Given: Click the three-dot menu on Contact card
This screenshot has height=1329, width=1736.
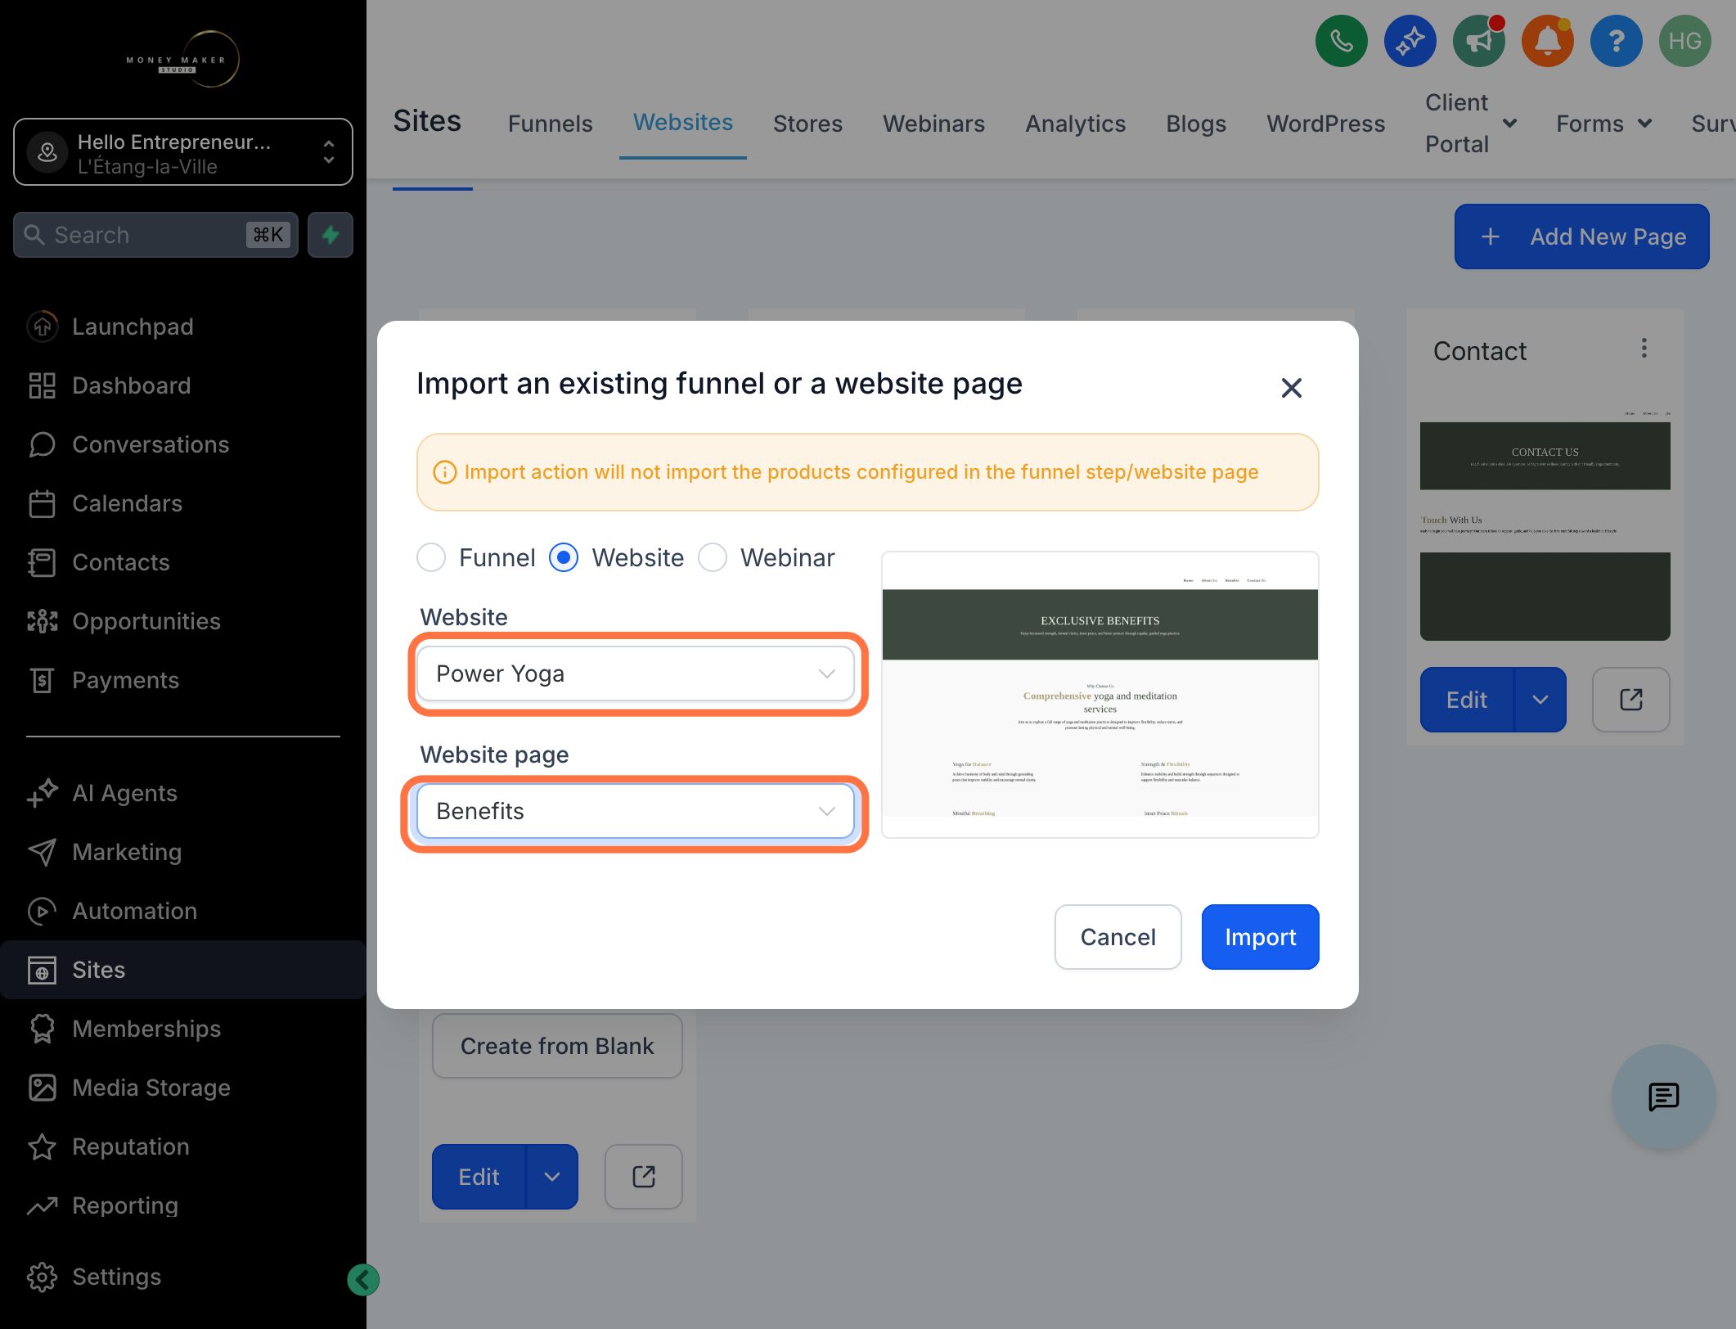Looking at the screenshot, I should pos(1644,349).
